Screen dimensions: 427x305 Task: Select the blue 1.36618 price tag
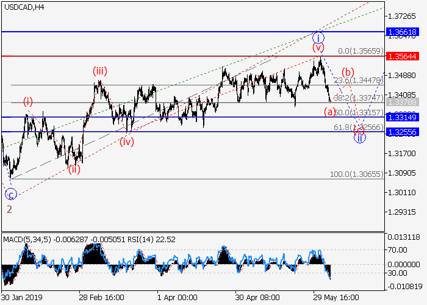tap(404, 31)
